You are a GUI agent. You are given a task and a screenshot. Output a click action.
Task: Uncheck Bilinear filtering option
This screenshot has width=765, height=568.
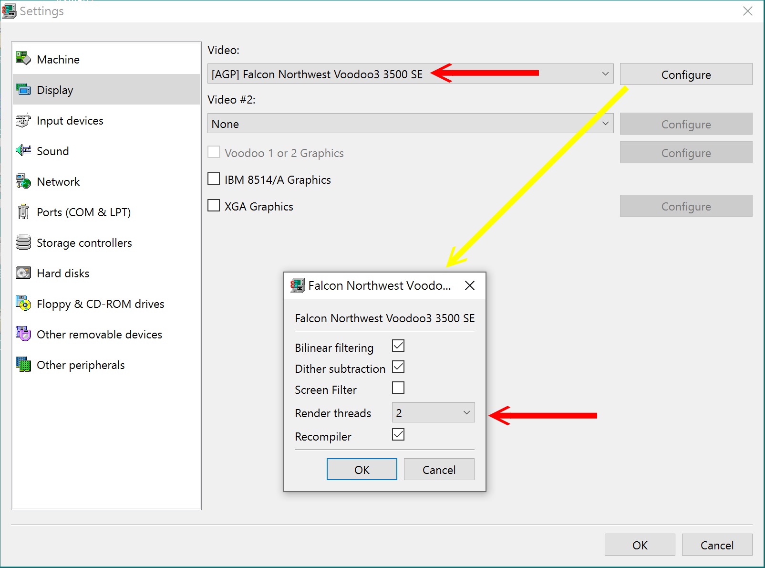[x=398, y=345]
